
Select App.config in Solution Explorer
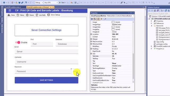(160, 42)
